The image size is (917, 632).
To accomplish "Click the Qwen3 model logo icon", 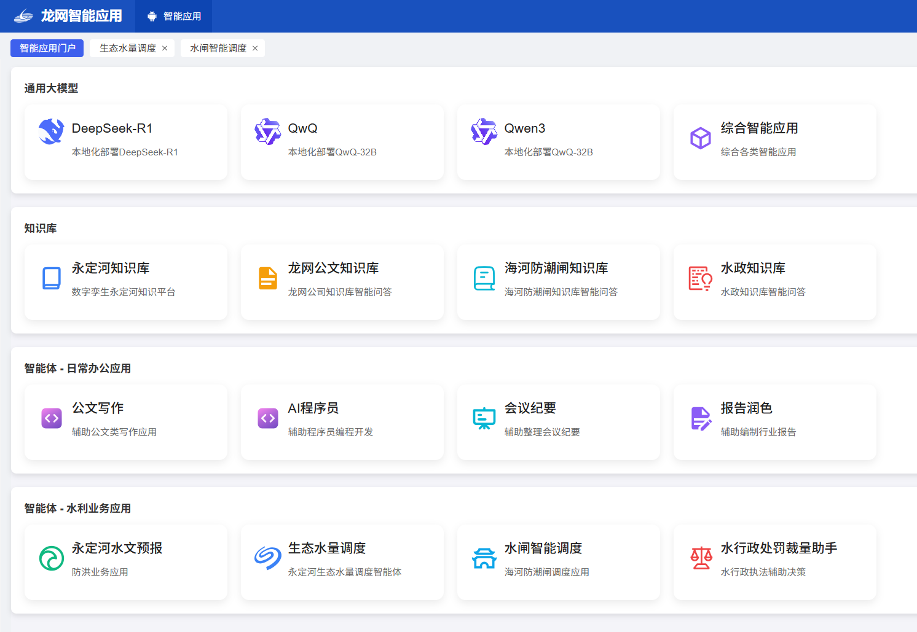I will point(484,131).
